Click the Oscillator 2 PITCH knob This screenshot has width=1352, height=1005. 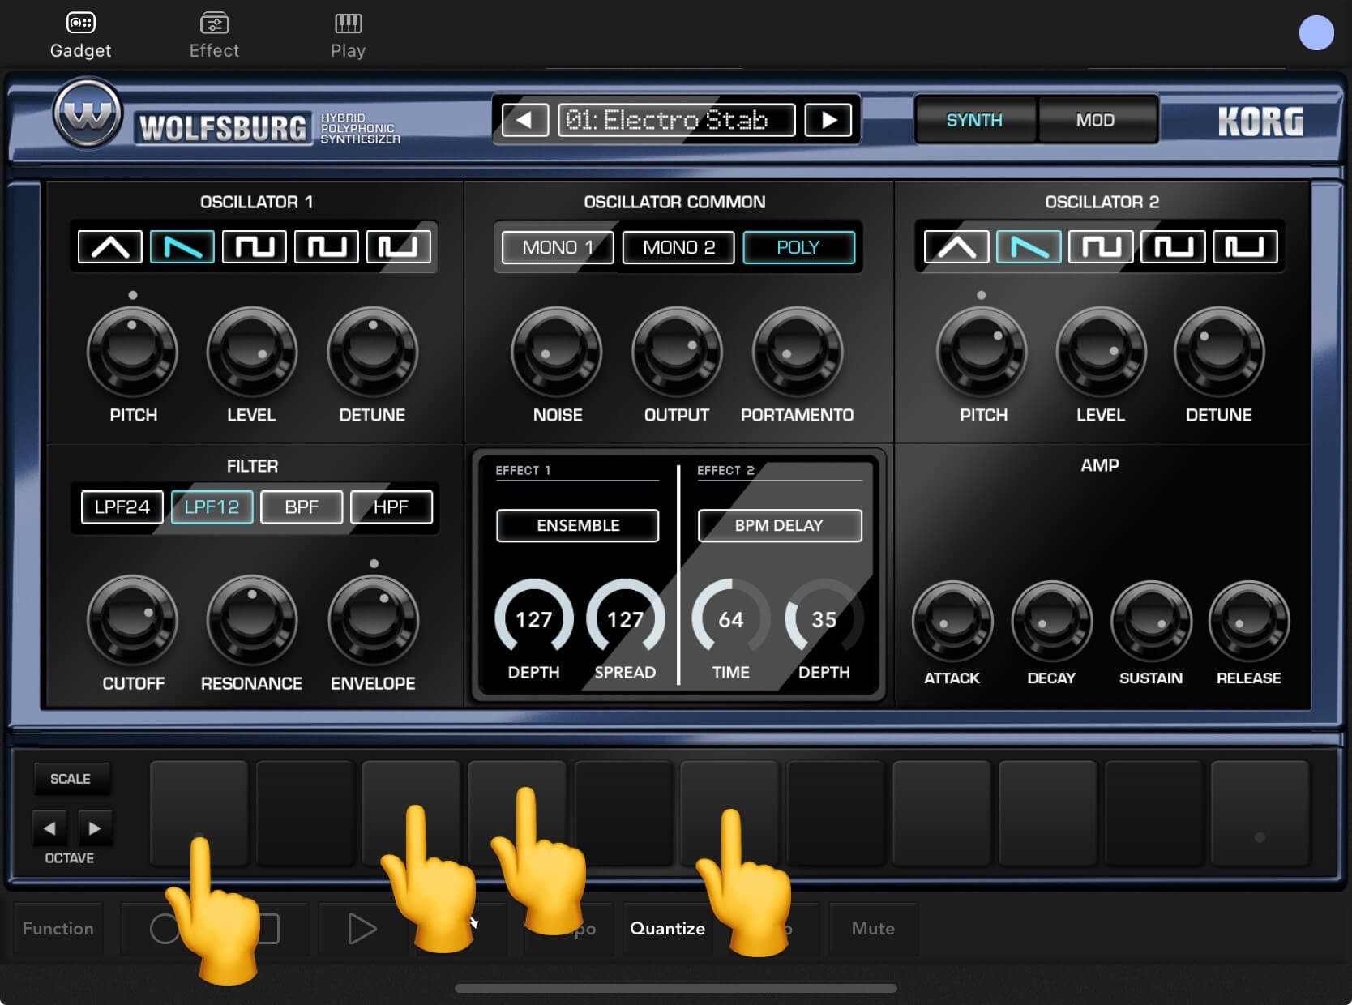pyautogui.click(x=982, y=352)
